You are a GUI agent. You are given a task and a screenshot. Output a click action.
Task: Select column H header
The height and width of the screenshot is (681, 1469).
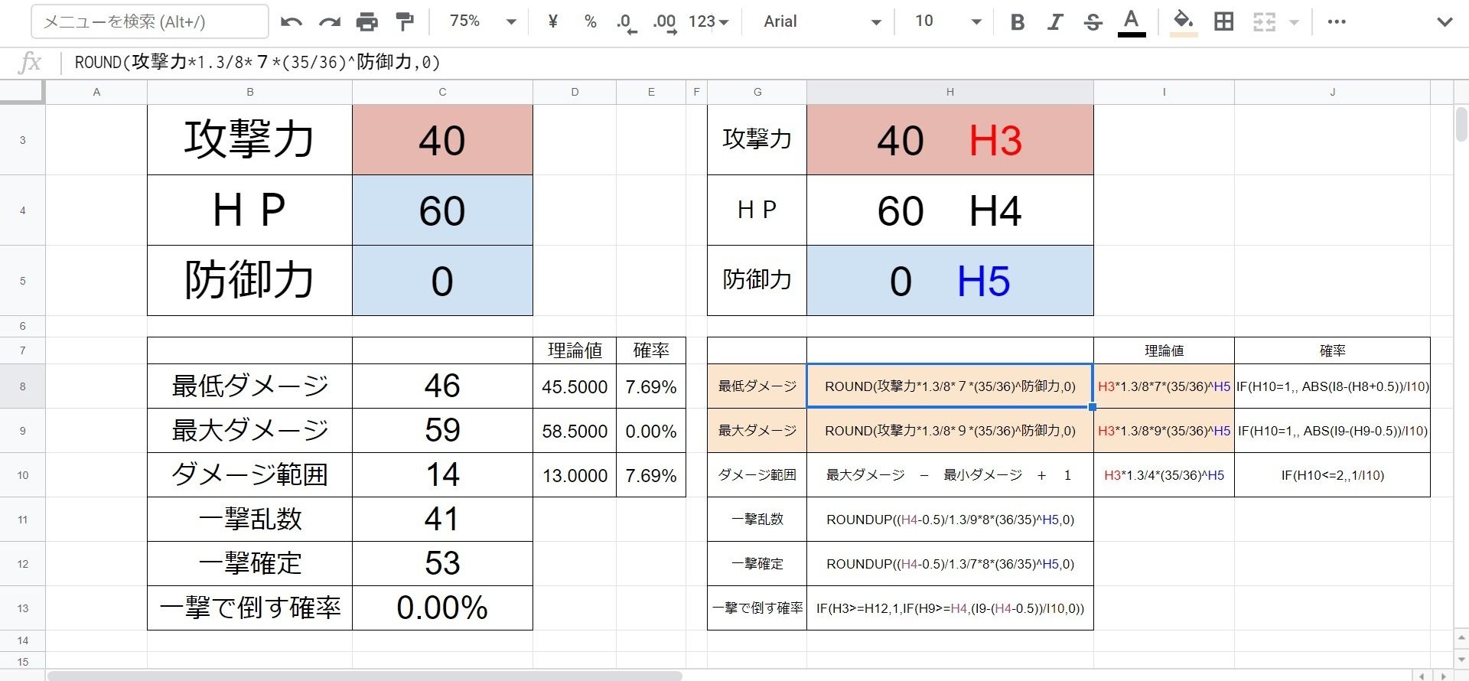click(x=949, y=92)
